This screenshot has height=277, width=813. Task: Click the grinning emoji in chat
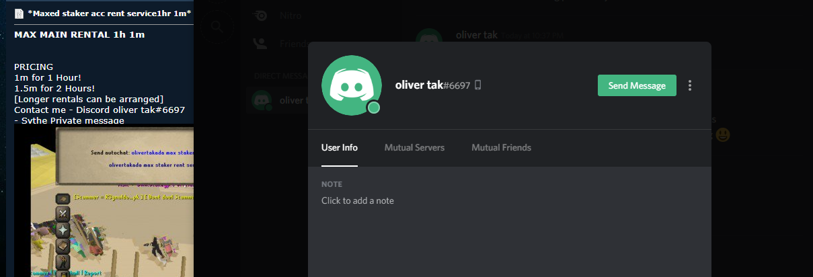pos(724,134)
